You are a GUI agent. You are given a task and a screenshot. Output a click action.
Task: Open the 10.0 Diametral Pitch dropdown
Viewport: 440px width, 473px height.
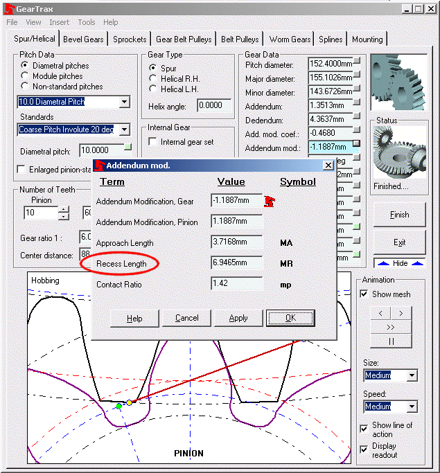pos(124,102)
